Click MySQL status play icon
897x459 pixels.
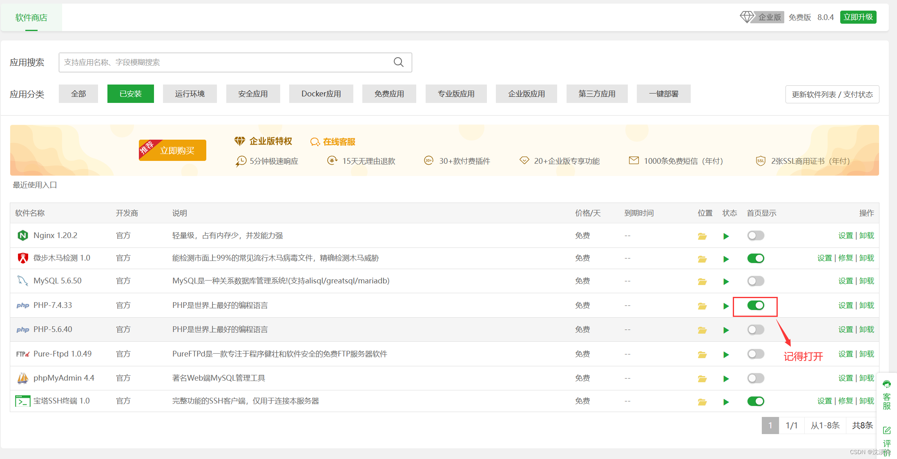726,281
